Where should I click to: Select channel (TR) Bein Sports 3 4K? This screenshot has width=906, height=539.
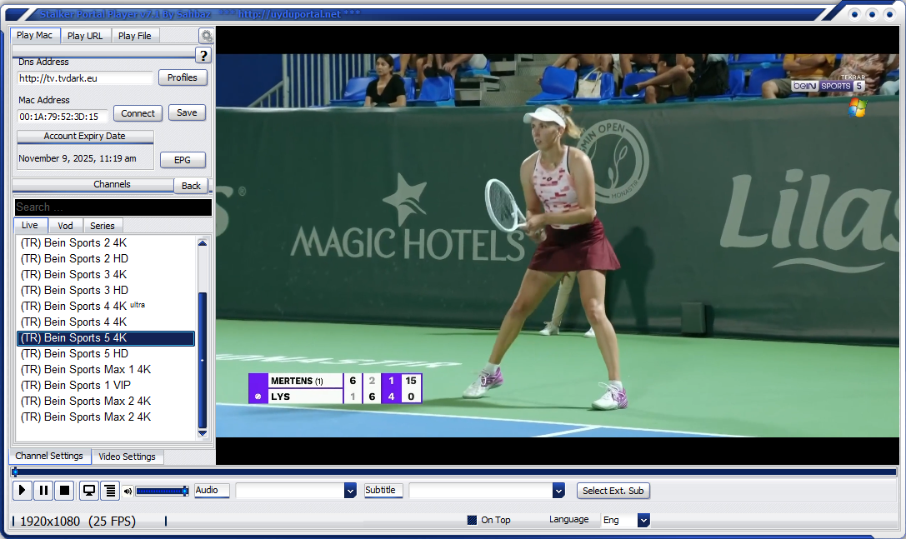click(106, 274)
